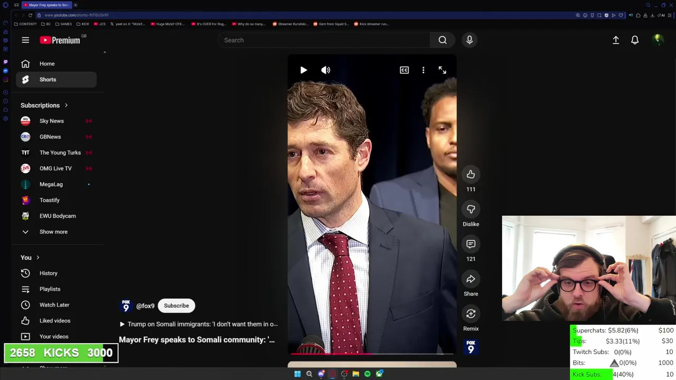Viewport: 676px width, 380px height.
Task: Open the notifications bell
Action: [635, 40]
